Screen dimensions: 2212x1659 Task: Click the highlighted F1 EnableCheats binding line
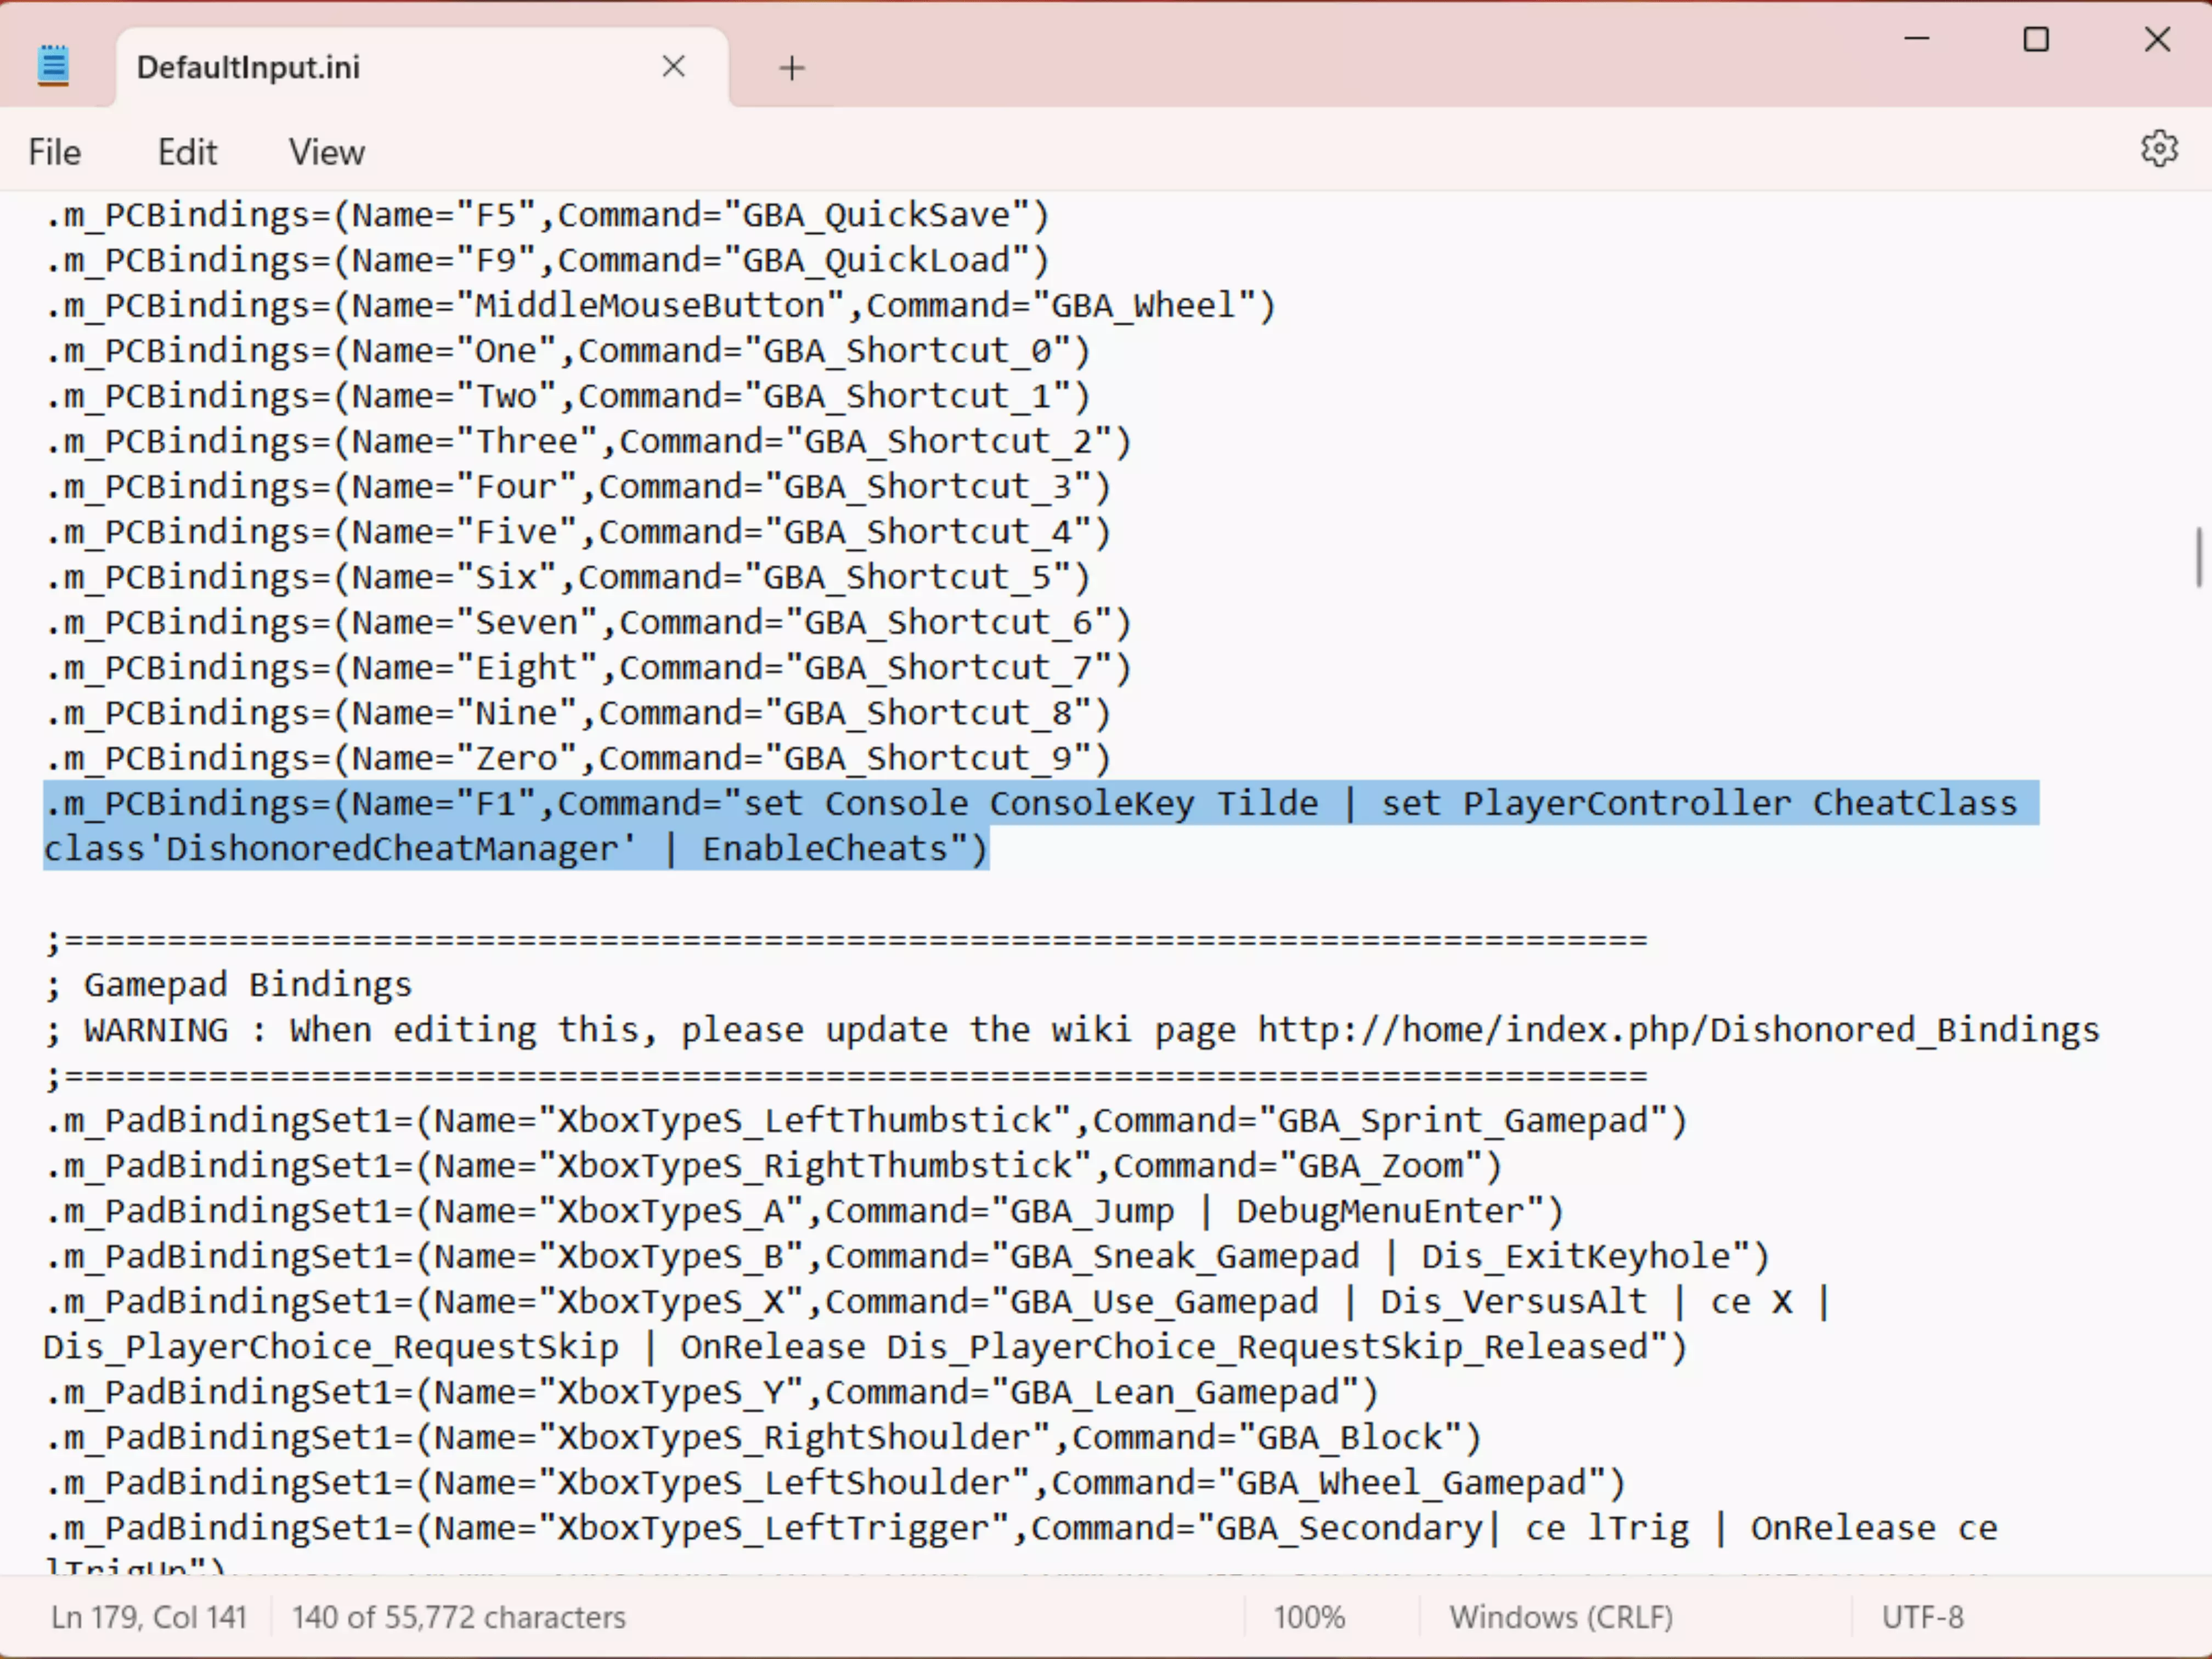coord(1030,804)
